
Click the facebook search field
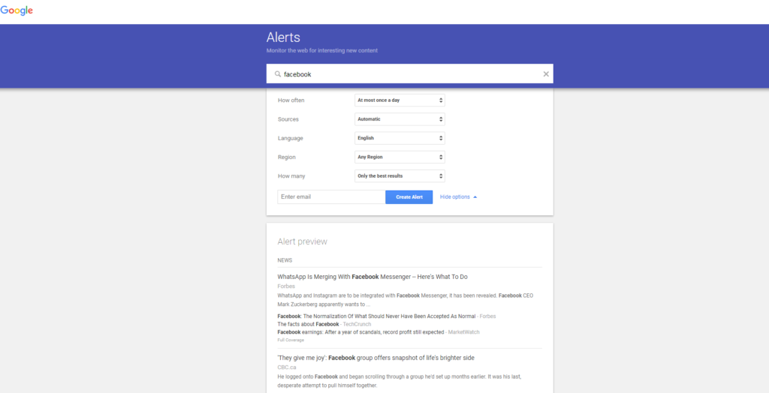pyautogui.click(x=409, y=74)
